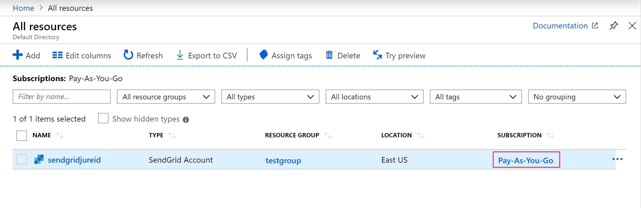Refresh the resource list

click(x=143, y=56)
